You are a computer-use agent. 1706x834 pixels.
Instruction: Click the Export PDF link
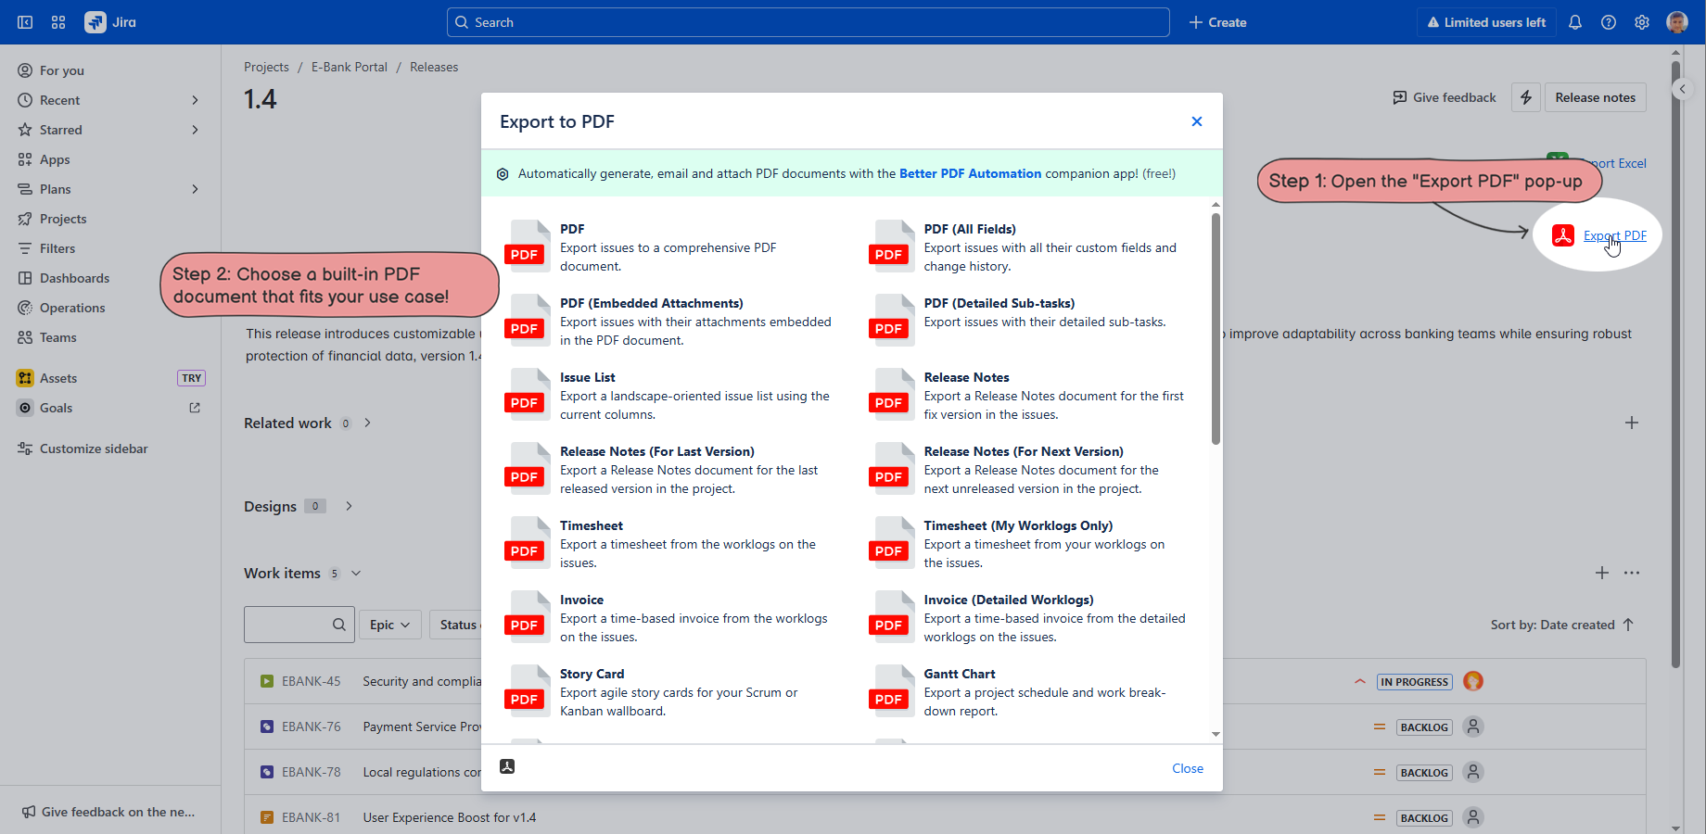click(1614, 235)
